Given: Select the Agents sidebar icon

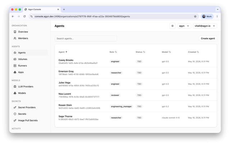Looking at the screenshot, I should (15, 53).
